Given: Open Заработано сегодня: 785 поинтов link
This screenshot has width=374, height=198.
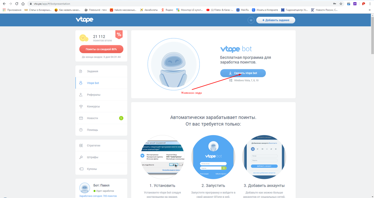Looking at the screenshot, I should [x=98, y=196].
